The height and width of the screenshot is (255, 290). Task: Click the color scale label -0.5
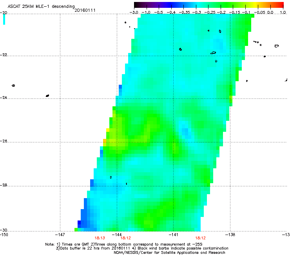(158, 13)
